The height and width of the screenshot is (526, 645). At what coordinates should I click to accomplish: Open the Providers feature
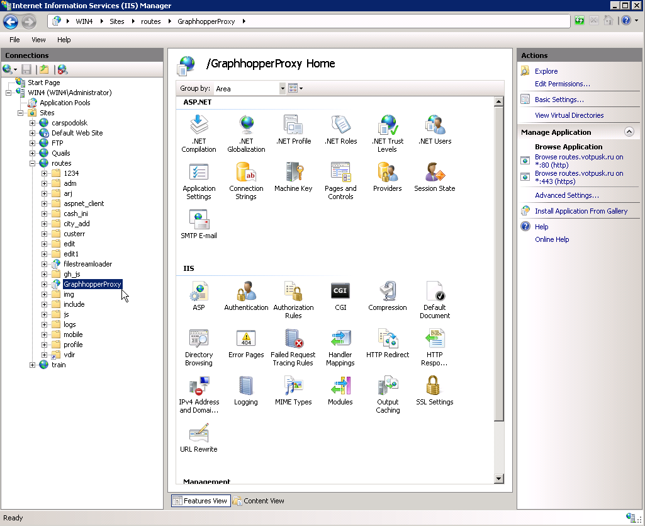click(388, 177)
